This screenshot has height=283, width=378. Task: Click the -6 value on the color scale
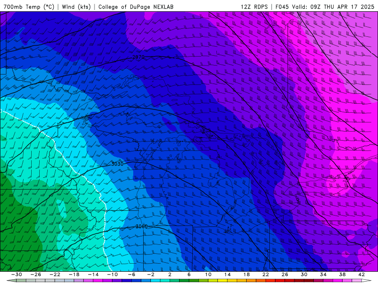click(x=132, y=275)
